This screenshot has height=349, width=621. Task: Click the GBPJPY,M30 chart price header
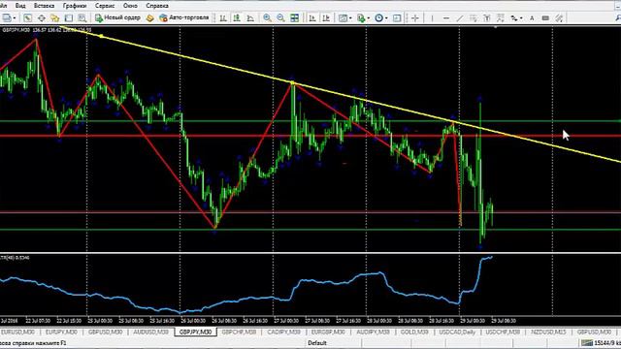47,30
